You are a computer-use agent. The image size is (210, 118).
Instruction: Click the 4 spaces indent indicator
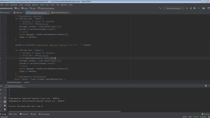(x=203, y=117)
